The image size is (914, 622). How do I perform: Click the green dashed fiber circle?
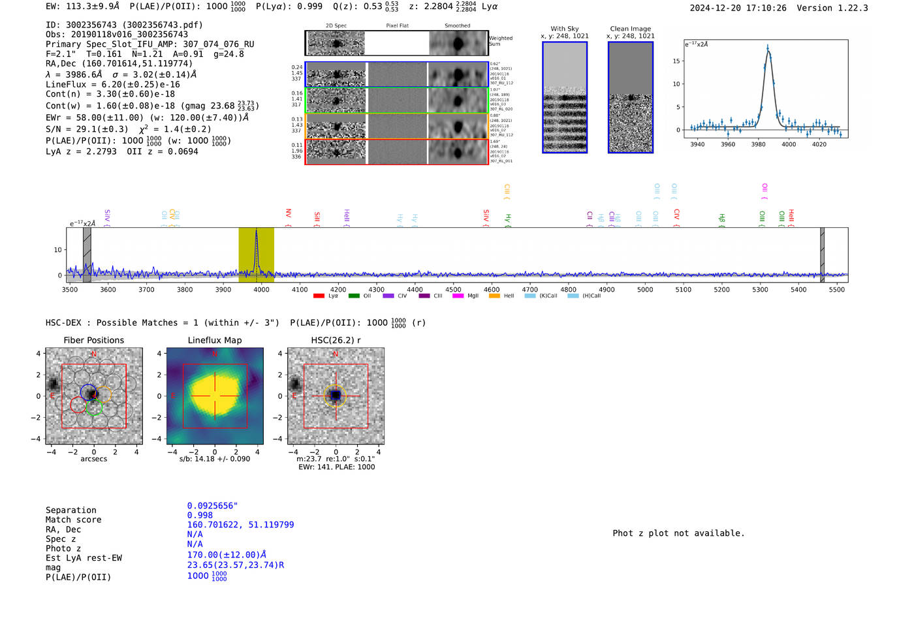pyautogui.click(x=95, y=407)
